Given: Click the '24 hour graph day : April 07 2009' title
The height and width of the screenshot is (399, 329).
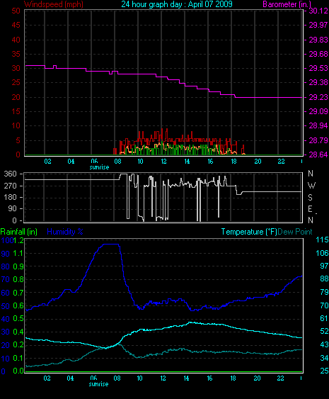Looking at the screenshot, I should pyautogui.click(x=177, y=4).
